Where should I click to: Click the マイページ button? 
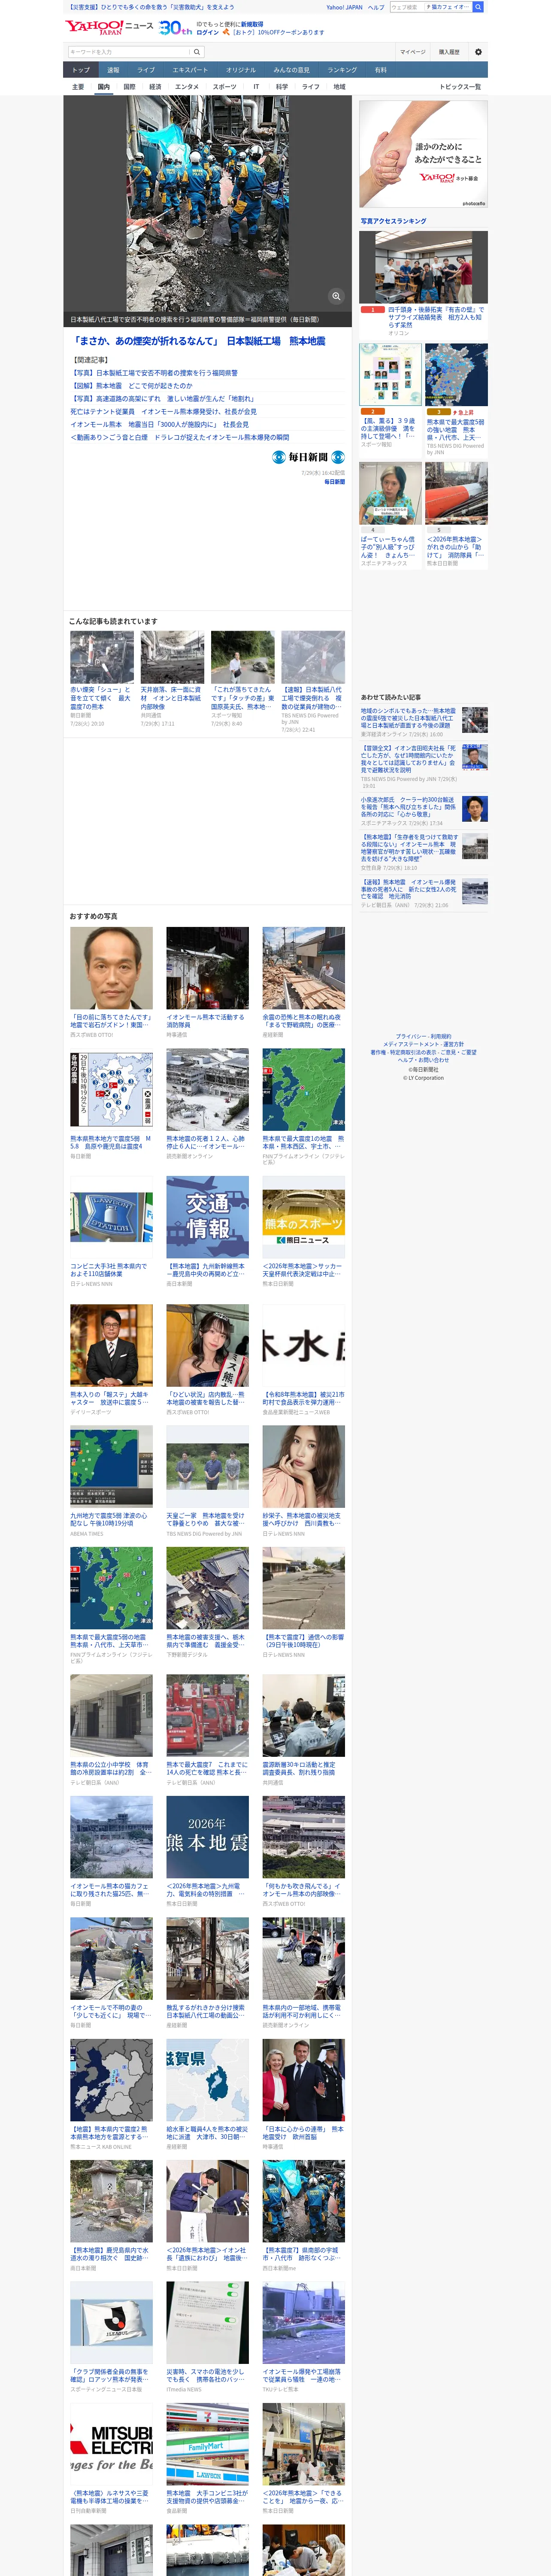(x=412, y=52)
